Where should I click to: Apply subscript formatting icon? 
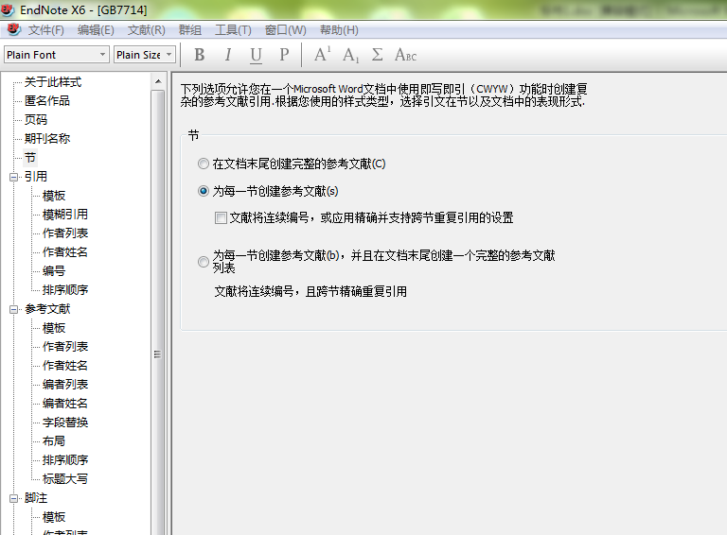[351, 55]
